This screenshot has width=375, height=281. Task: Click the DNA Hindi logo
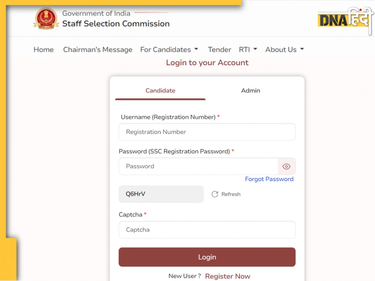[345, 20]
